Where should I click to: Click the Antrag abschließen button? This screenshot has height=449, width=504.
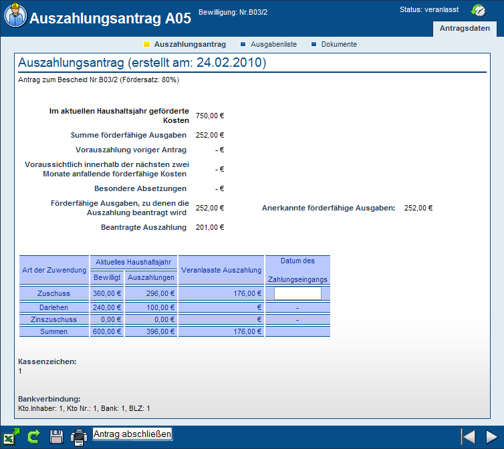tap(132, 434)
